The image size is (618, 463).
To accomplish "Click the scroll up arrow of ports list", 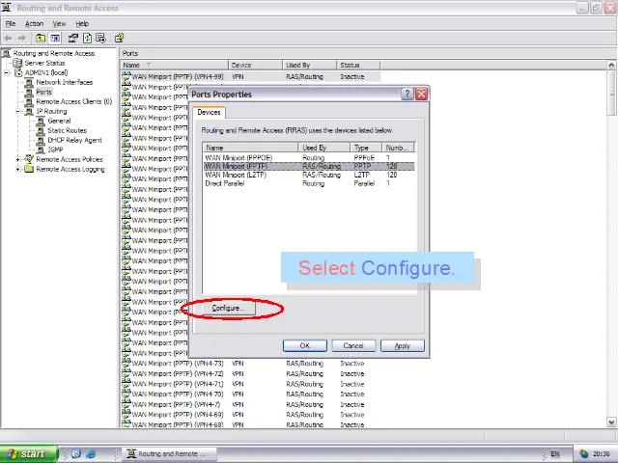I will pos(611,65).
